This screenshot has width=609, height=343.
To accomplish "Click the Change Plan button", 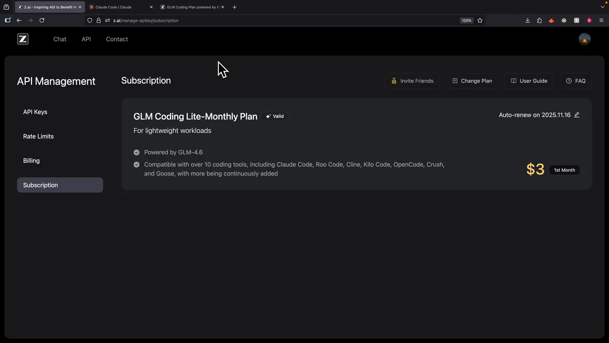I will [x=472, y=81].
